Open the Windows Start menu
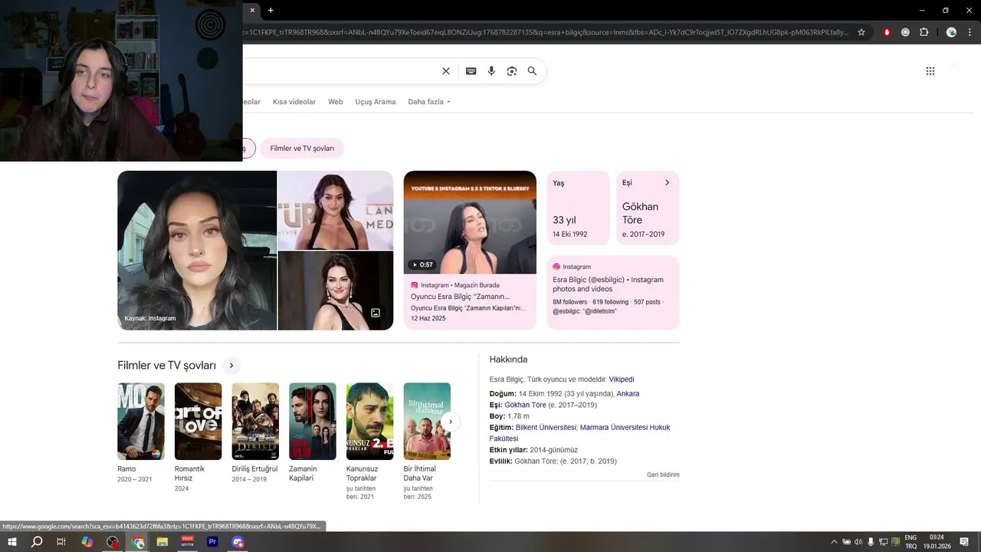 tap(12, 542)
